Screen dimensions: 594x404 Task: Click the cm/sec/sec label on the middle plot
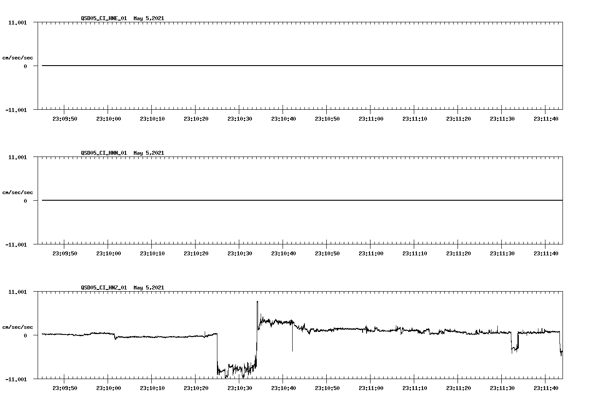coord(17,192)
